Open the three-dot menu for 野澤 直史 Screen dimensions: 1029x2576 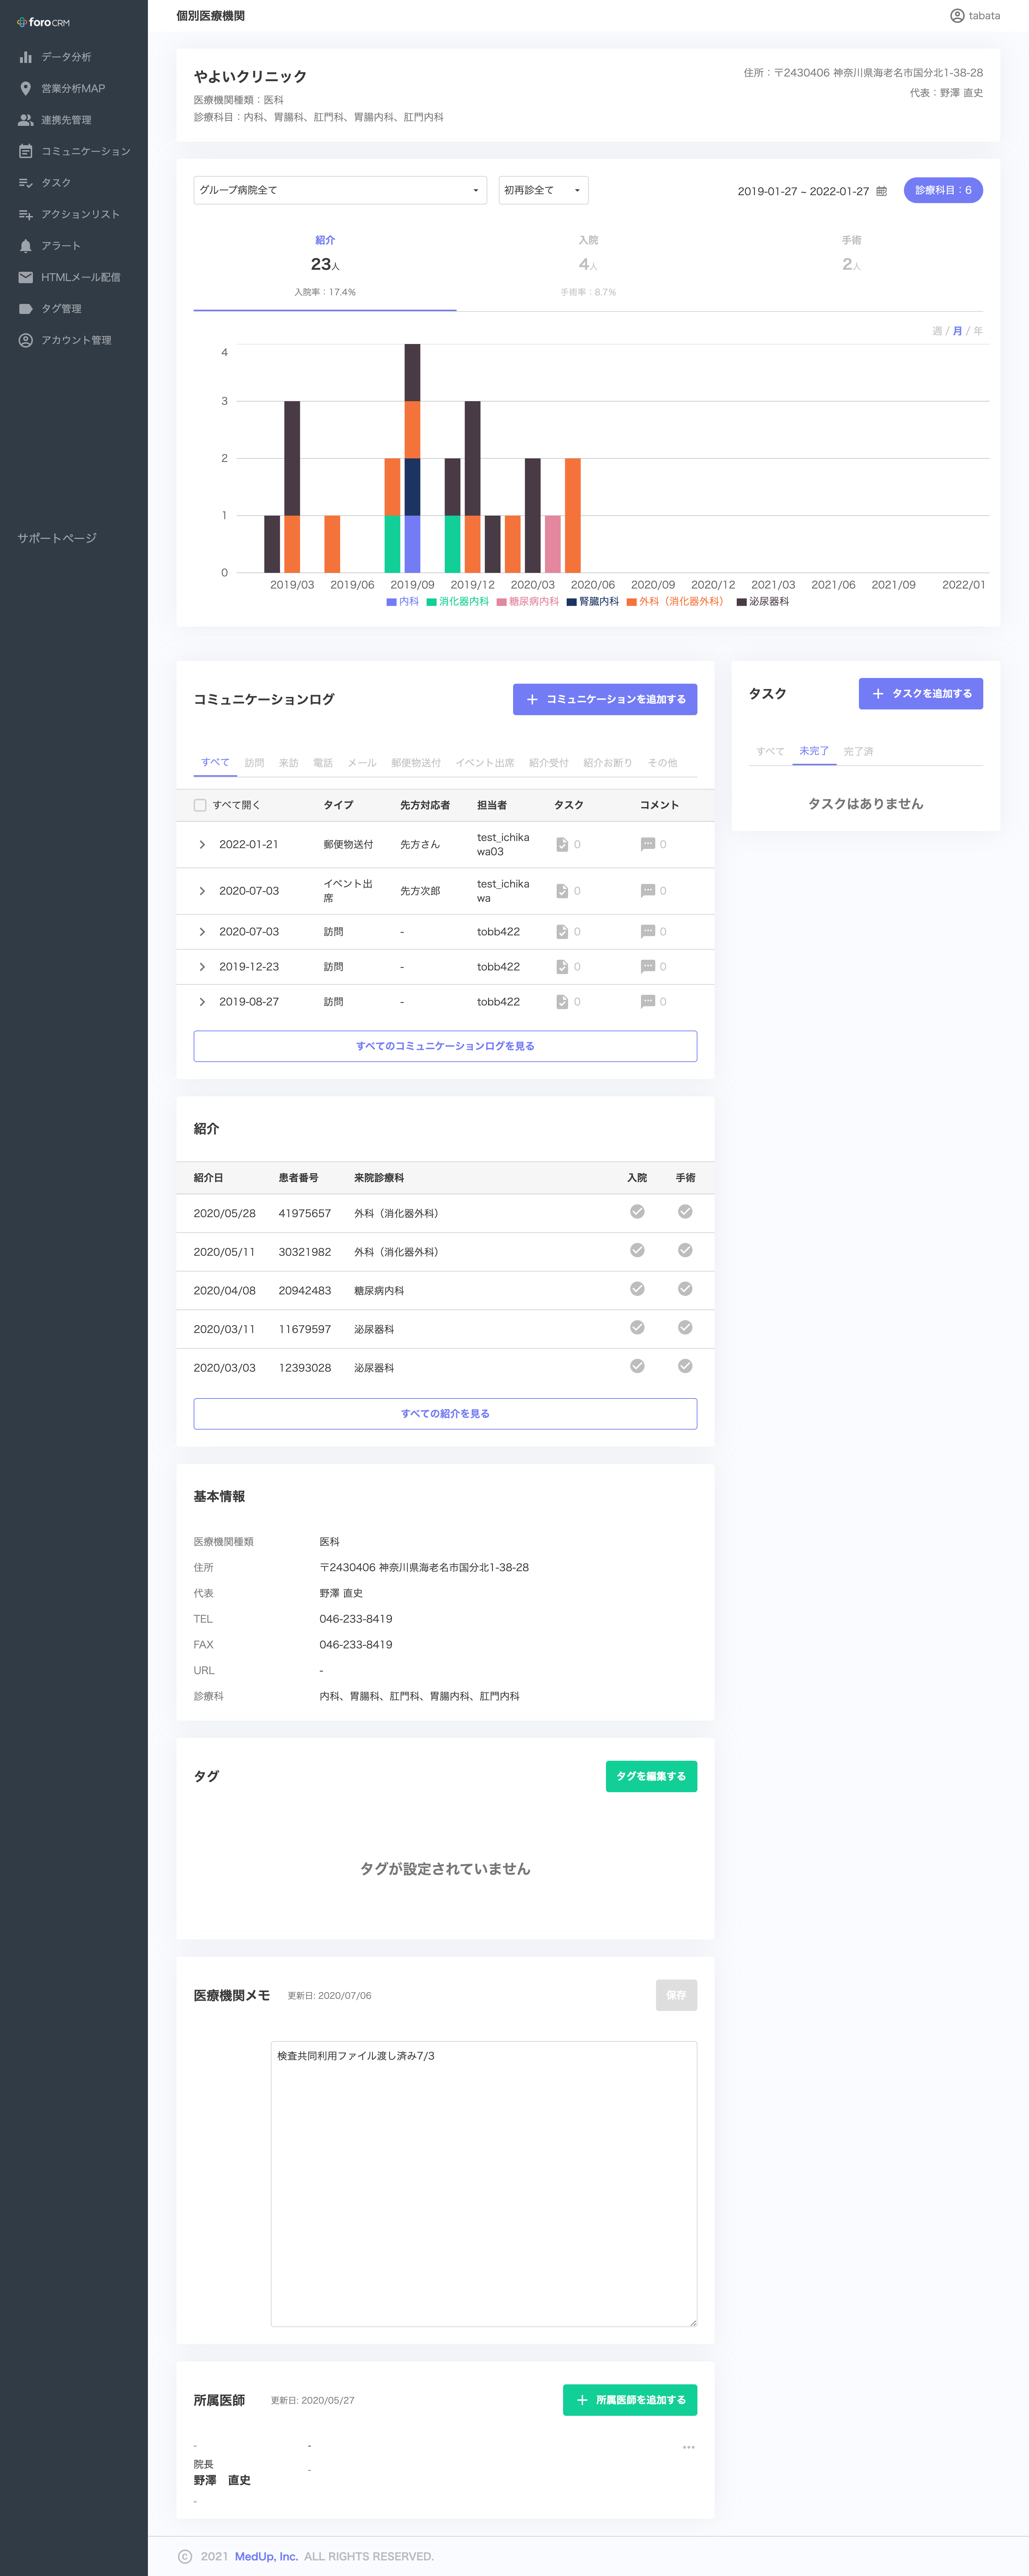(689, 2447)
